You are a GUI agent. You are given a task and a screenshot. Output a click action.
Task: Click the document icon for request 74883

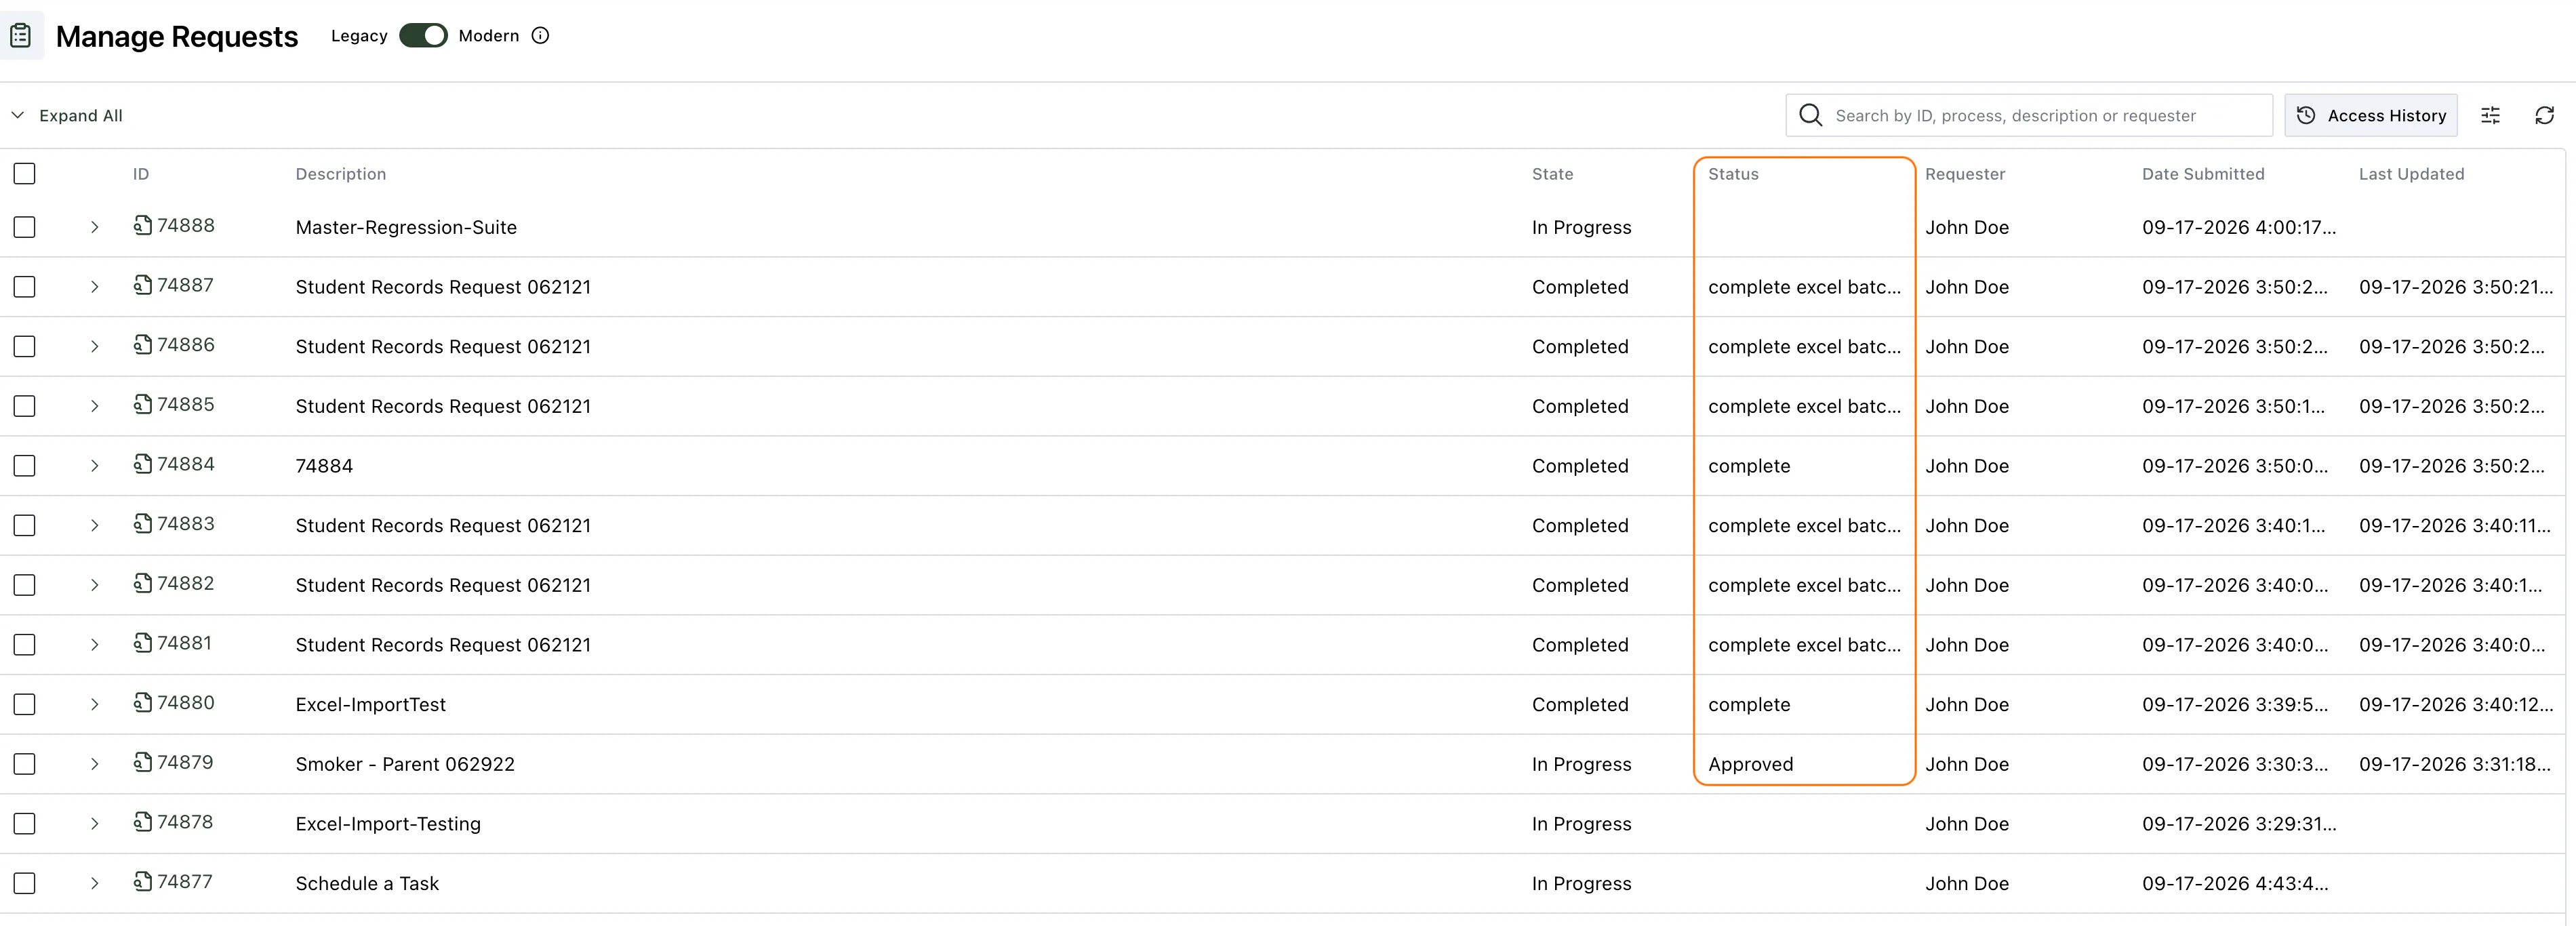click(143, 523)
